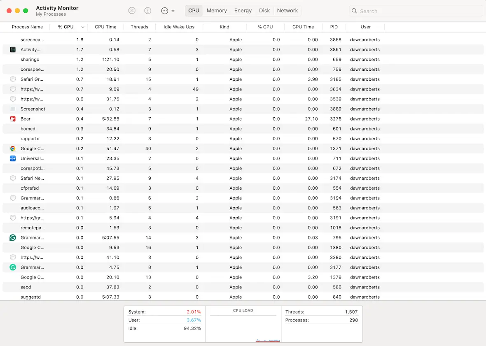This screenshot has width=486, height=346.
Task: Click Grammarly icon in PID 795 row
Action: 13,238
